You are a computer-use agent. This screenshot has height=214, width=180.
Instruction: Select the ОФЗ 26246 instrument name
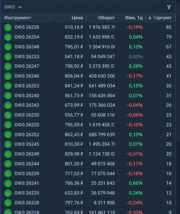[x=27, y=76]
